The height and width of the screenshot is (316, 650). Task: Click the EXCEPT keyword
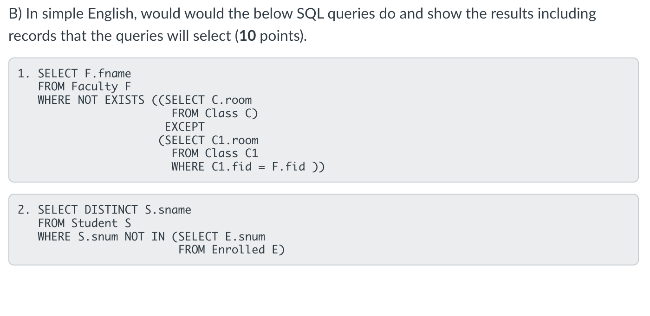185,126
